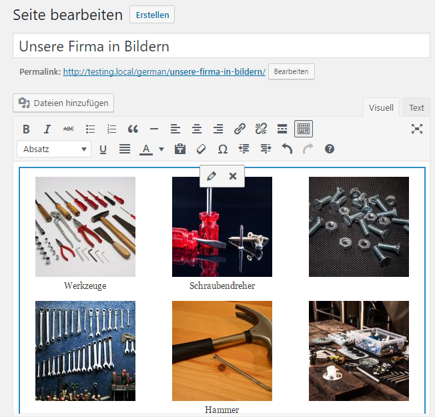This screenshot has height=417, width=435.
Task: Click the Hammer caption text
Action: click(222, 410)
